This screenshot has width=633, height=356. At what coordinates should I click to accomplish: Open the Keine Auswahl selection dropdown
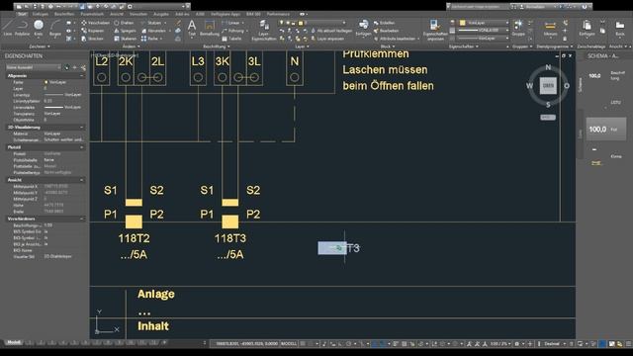tap(33, 67)
